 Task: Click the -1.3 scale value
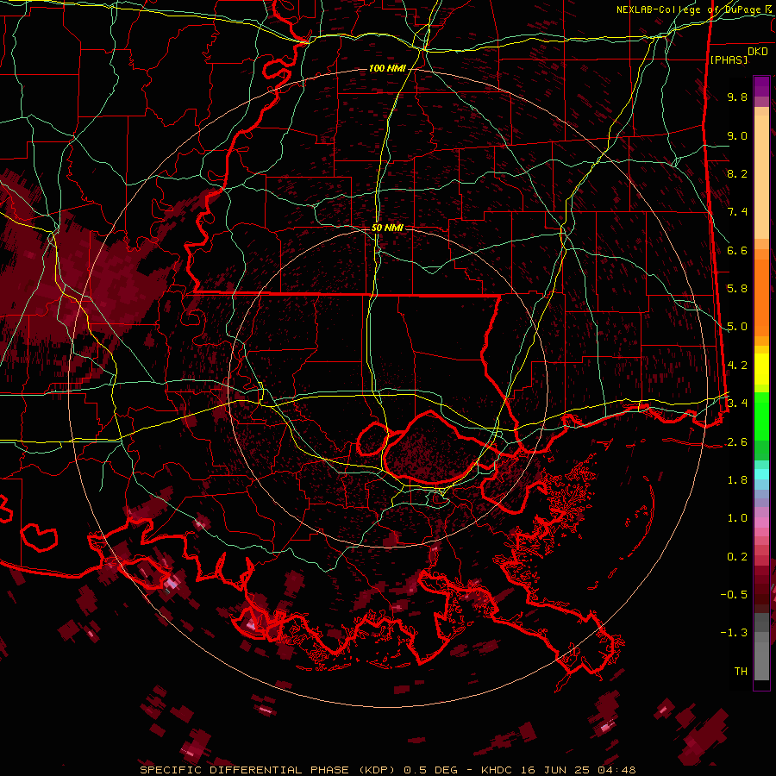734,633
